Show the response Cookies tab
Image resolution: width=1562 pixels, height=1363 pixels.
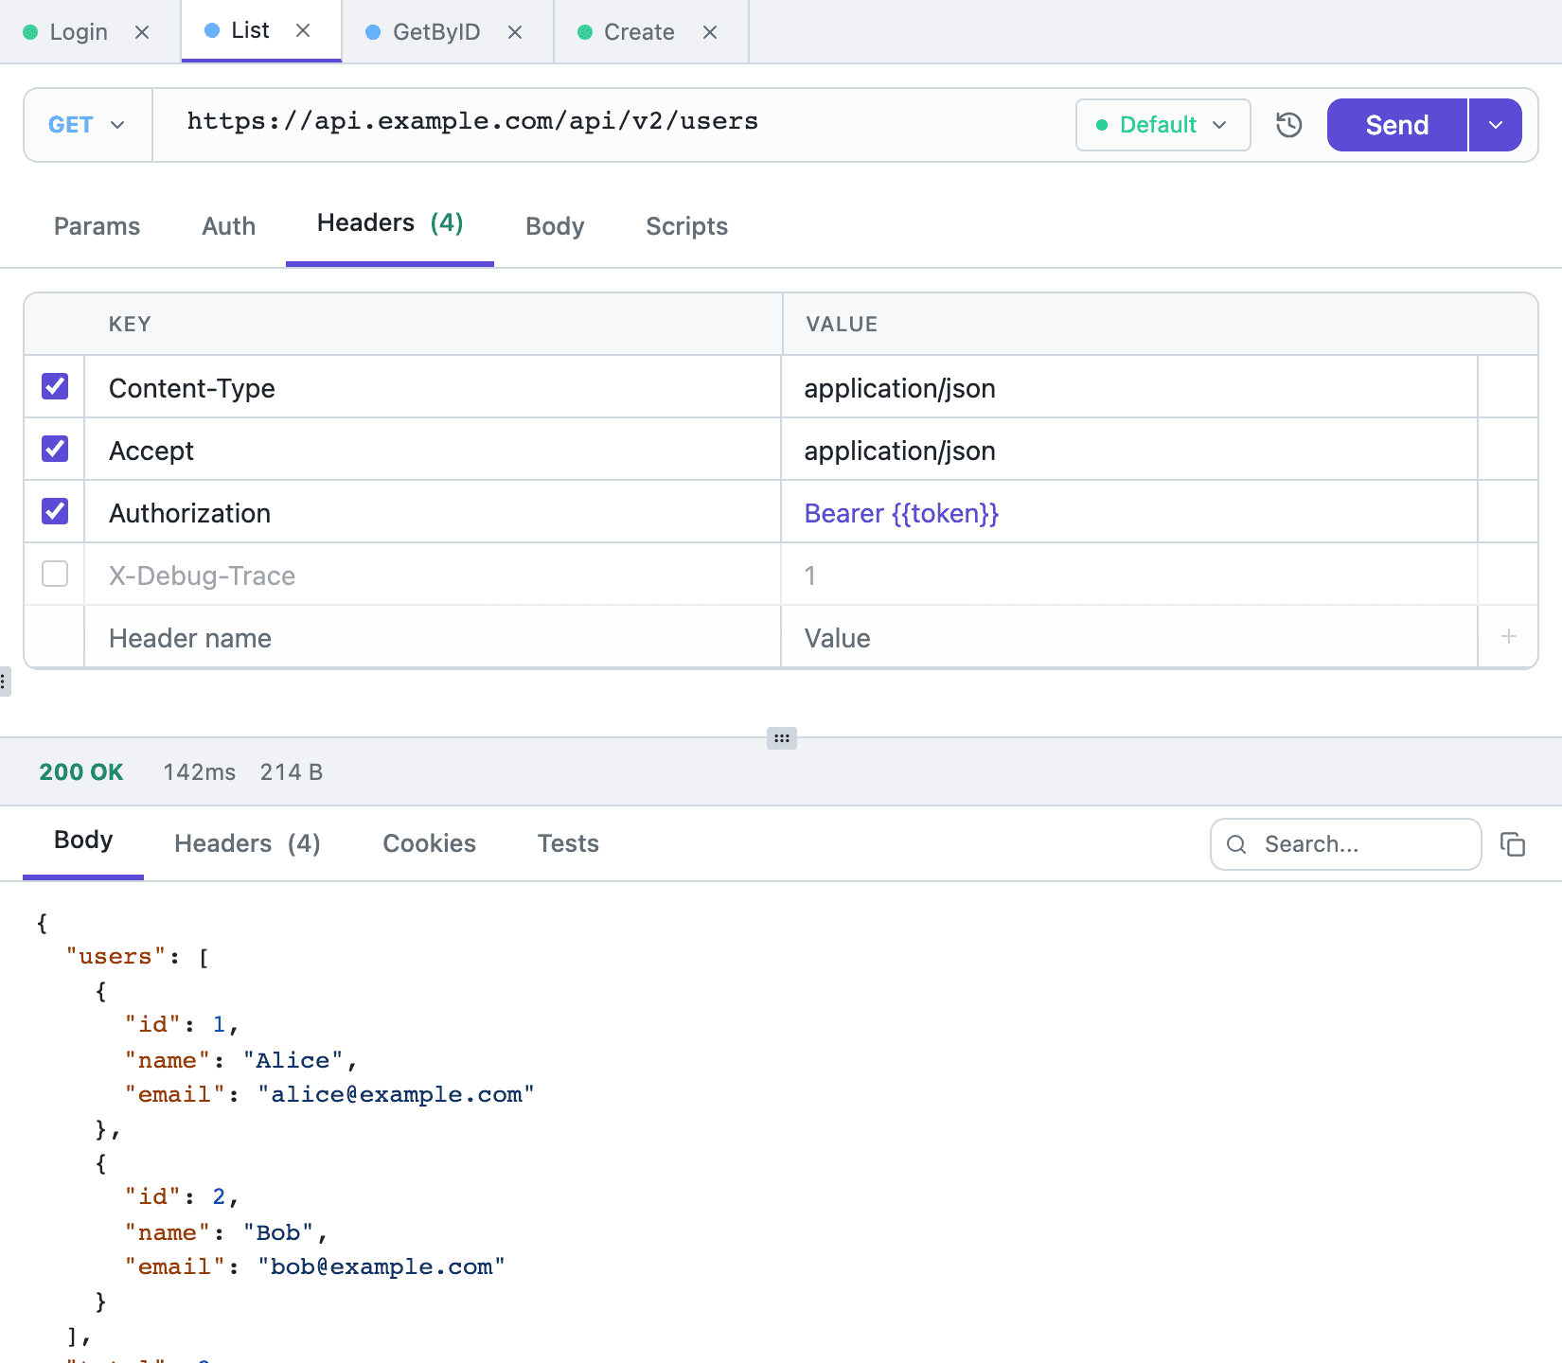(x=429, y=843)
